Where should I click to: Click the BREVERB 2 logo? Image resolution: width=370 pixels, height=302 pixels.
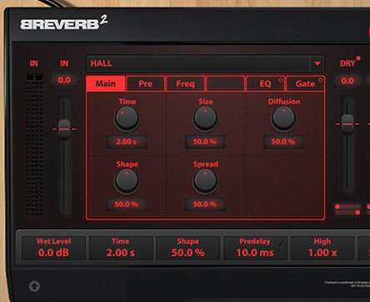click(64, 23)
